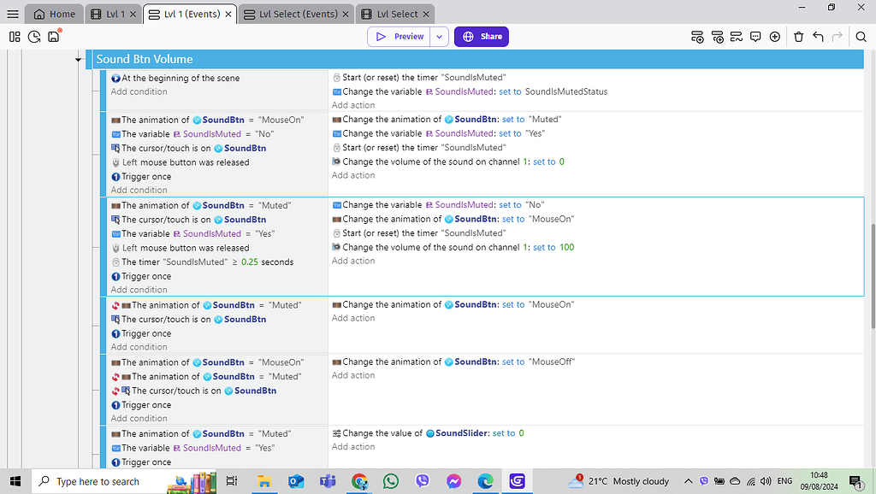
Task: Click the vertical scrollbar of events sheet
Action: pyautogui.click(x=872, y=276)
